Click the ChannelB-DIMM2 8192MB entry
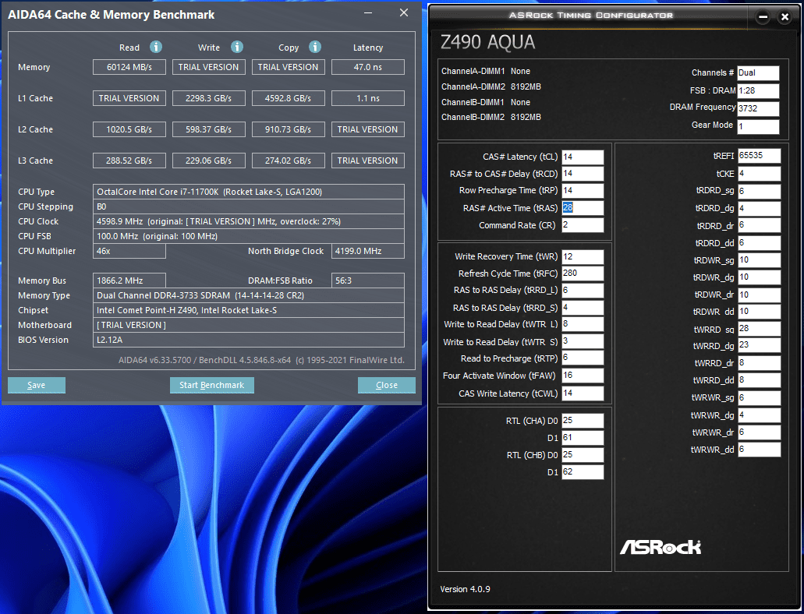Image resolution: width=804 pixels, height=614 pixels. click(x=491, y=117)
